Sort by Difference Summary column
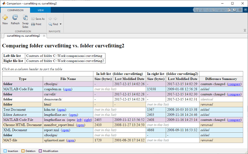Viewport: 248px width, 154px height. pos(221,79)
